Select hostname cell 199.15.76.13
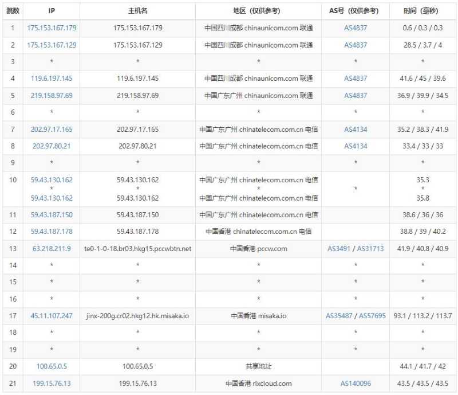The image size is (458, 395). pyautogui.click(x=137, y=384)
